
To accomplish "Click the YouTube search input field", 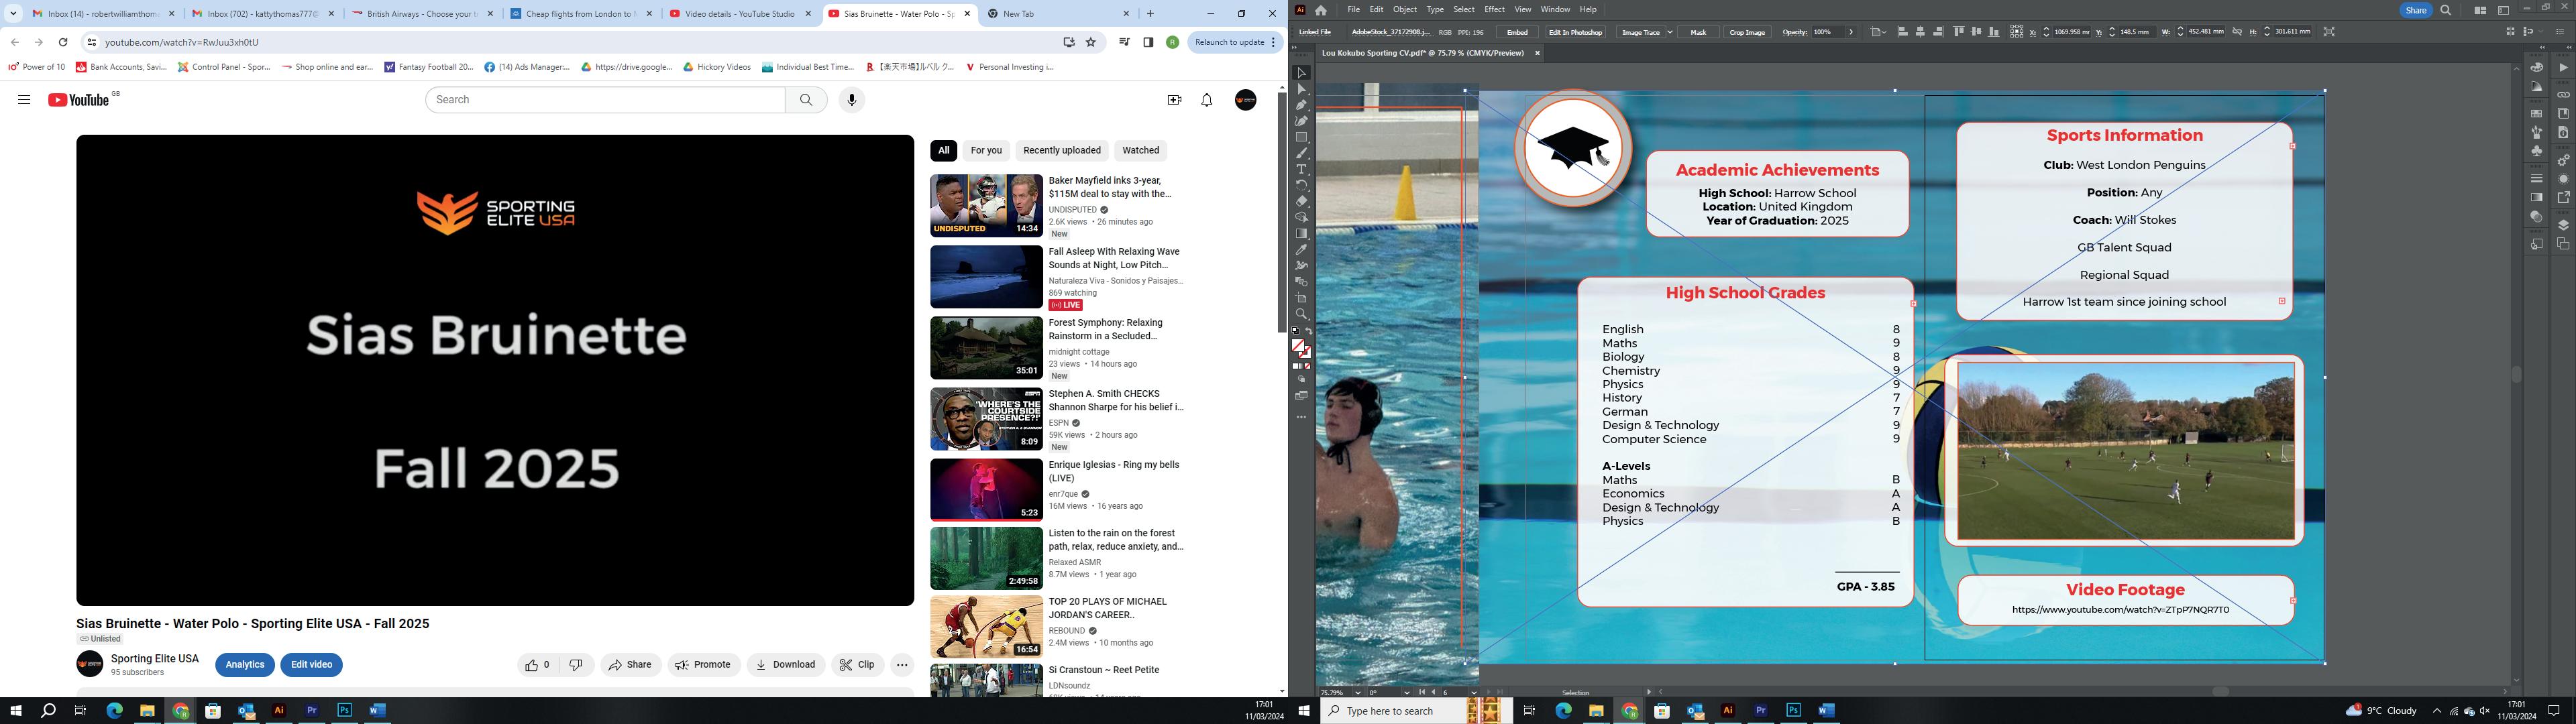I will 605,100.
